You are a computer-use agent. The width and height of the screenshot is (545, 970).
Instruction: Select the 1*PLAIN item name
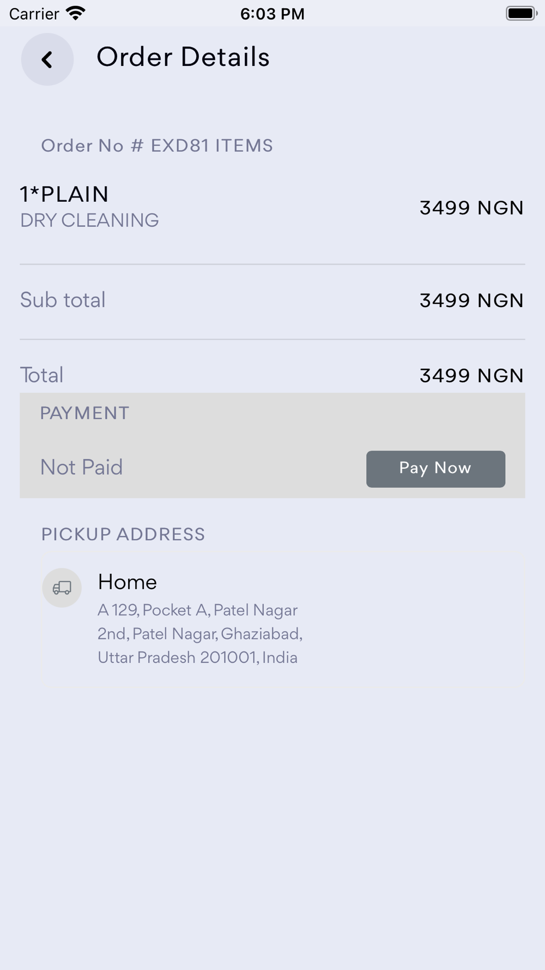pos(64,194)
